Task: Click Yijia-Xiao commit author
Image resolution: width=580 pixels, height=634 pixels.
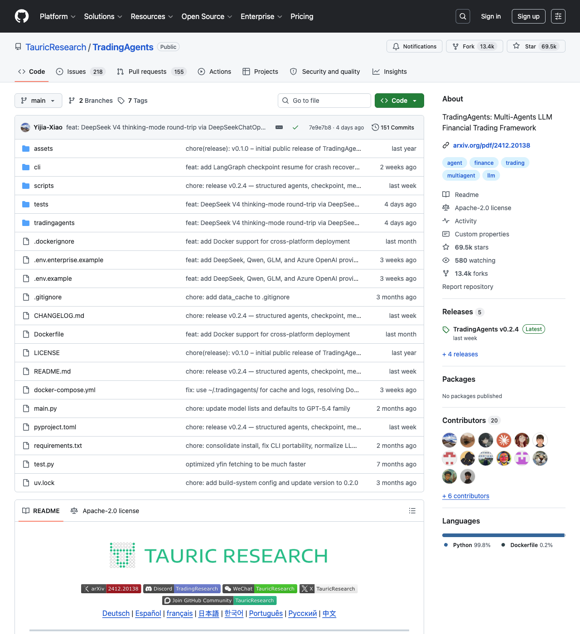Action: coord(48,127)
